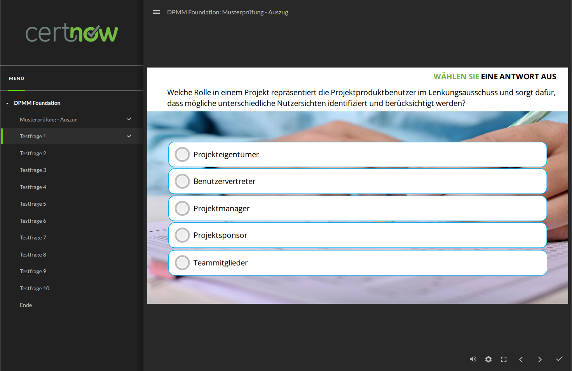
Task: Navigate to Testfrage 2
Action: coord(33,153)
